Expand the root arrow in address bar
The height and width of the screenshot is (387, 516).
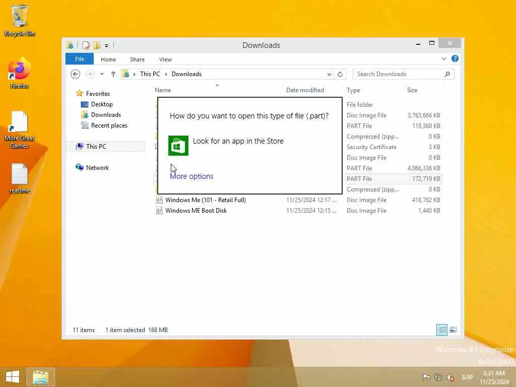coord(134,75)
